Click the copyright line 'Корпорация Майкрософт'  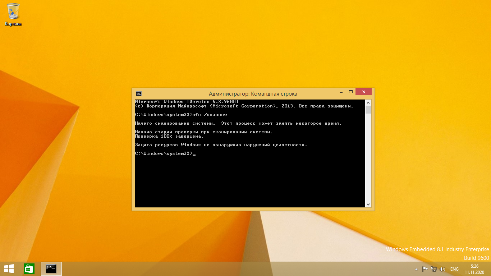coord(244,106)
